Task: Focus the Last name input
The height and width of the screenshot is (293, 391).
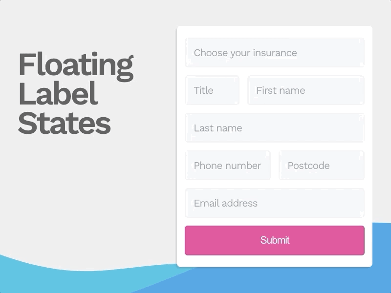Action: pyautogui.click(x=274, y=127)
